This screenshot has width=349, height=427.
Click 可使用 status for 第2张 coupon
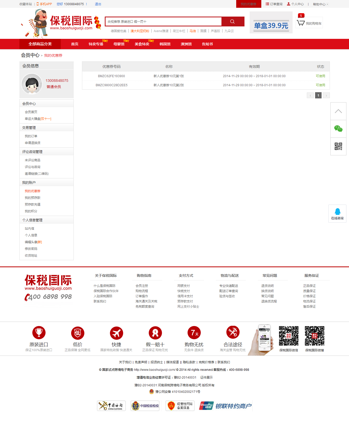click(320, 85)
